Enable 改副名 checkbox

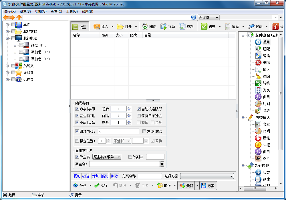pos(130,157)
